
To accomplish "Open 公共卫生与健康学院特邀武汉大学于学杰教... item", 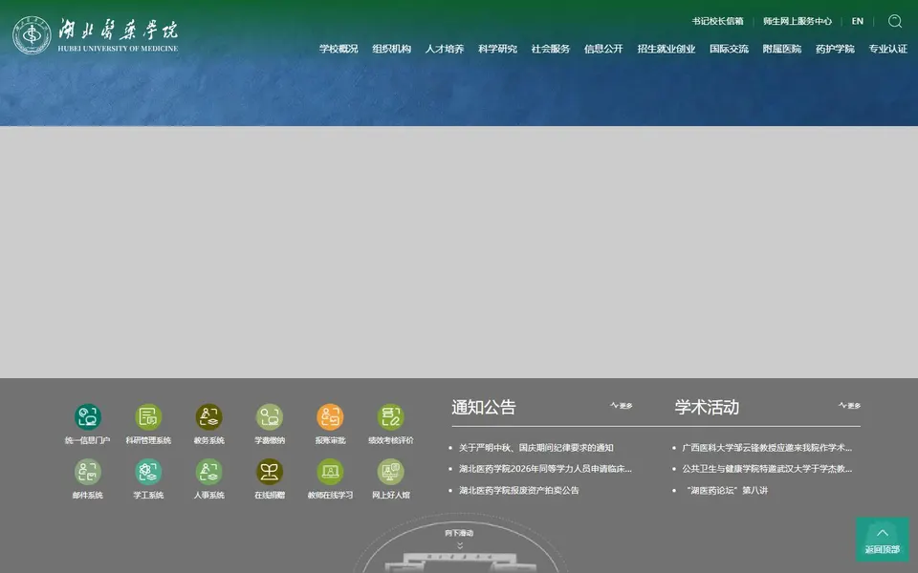I will point(767,469).
